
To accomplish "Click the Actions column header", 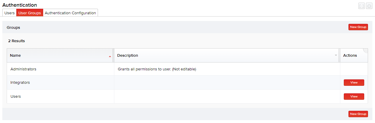I will [x=350, y=56].
